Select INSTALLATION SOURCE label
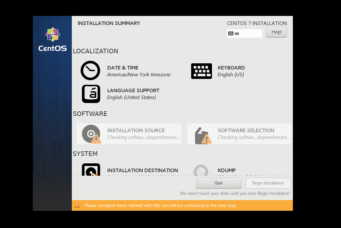 (136, 131)
